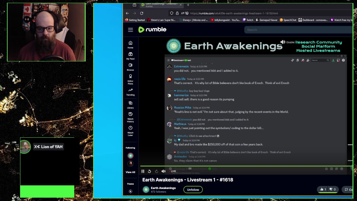Go back in the browser
Viewport: 357px width, 201px height.
point(127,13)
